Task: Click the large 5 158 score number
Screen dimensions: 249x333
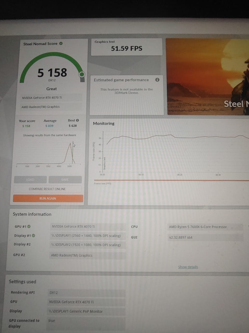Action: [52, 73]
